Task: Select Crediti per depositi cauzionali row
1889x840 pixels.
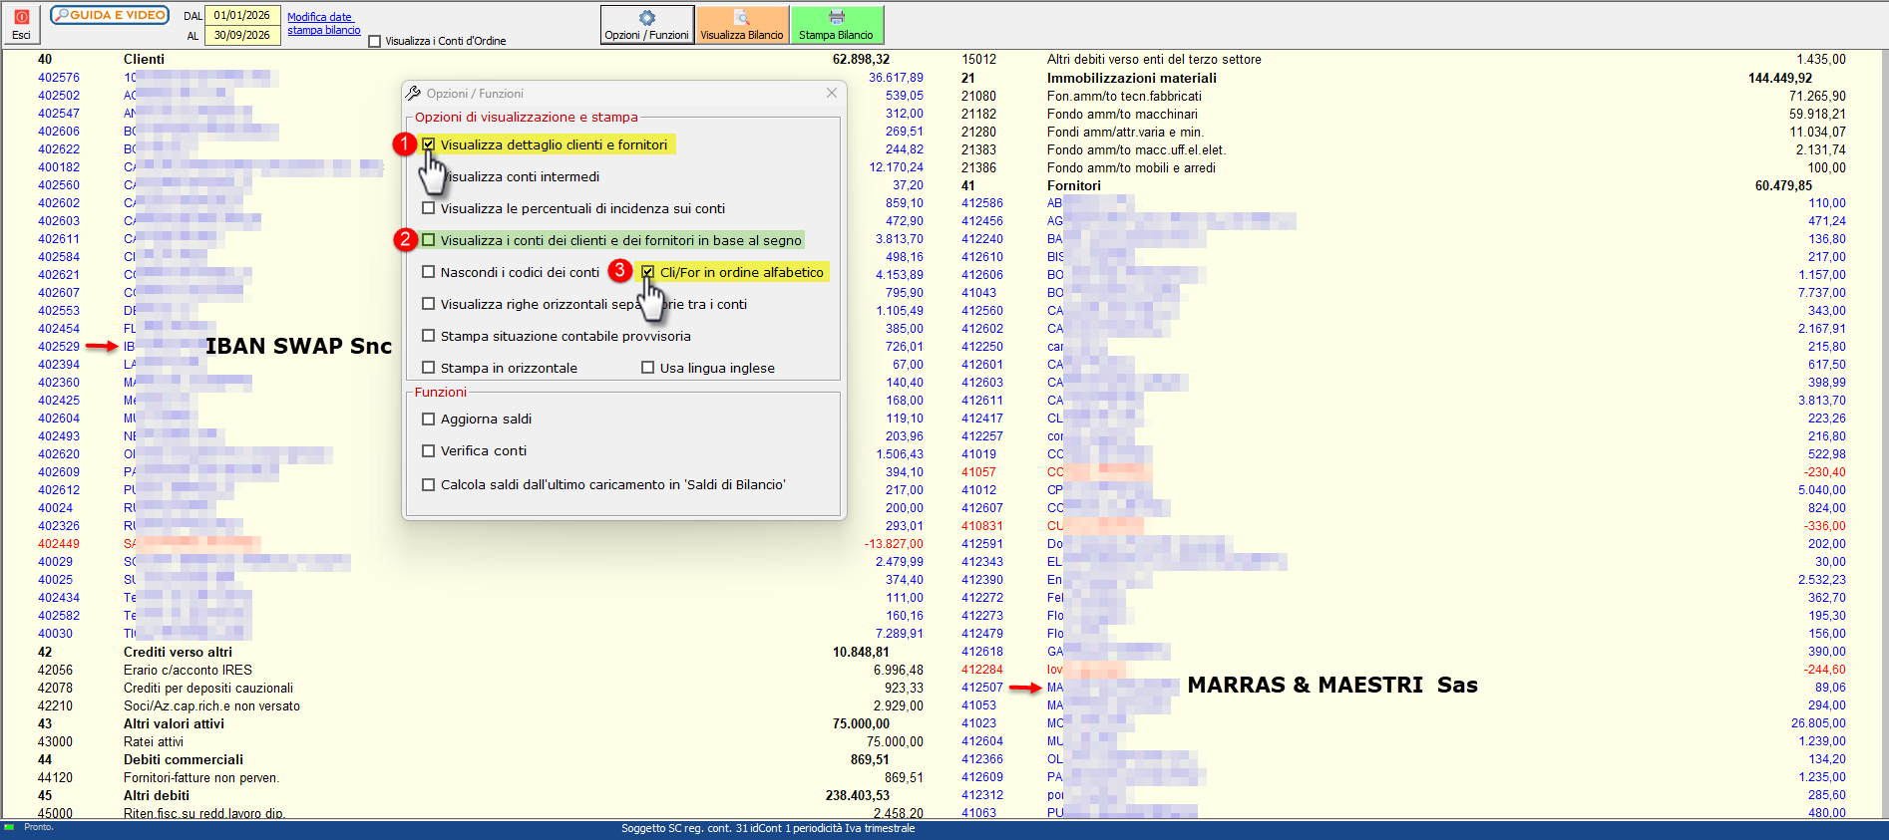Action: 208,689
